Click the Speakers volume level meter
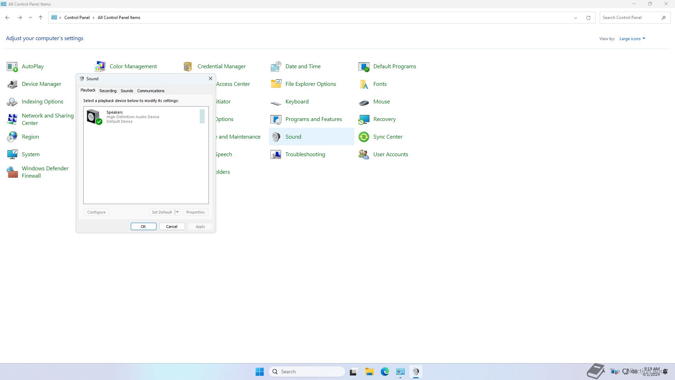 tap(202, 116)
